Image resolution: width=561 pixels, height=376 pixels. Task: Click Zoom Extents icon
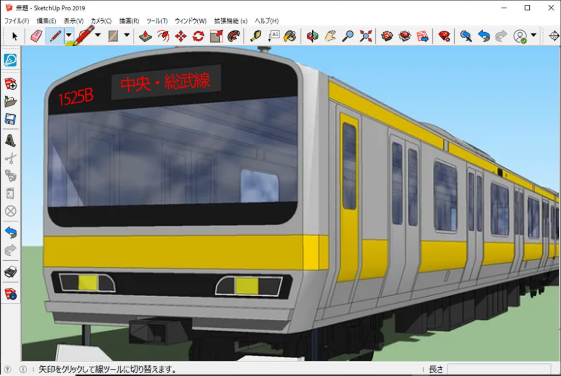[x=365, y=36]
